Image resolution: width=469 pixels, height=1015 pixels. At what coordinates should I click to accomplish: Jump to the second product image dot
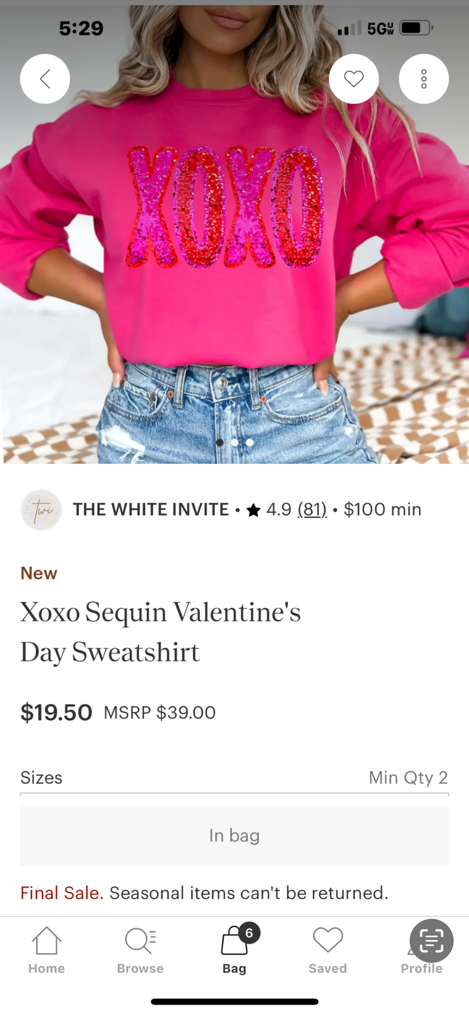point(235,442)
